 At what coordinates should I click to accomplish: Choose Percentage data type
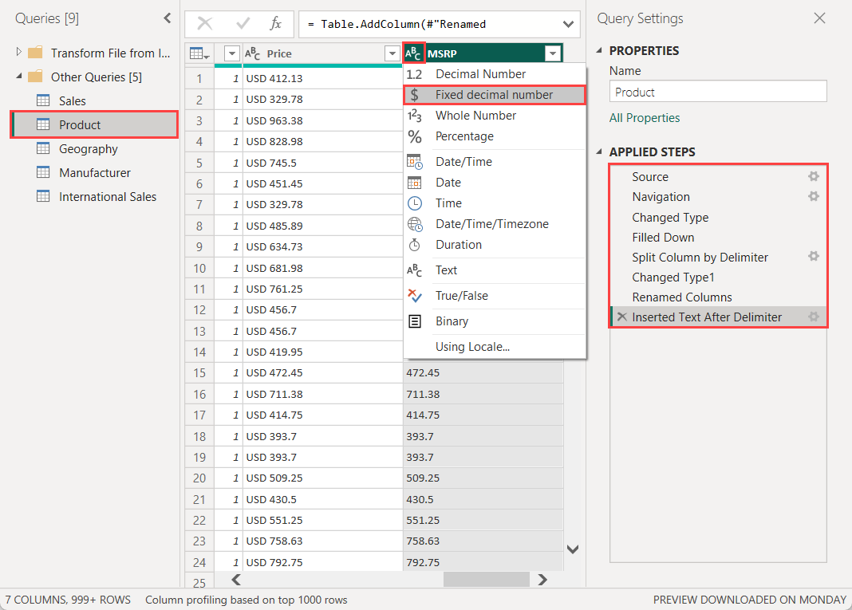click(495, 136)
